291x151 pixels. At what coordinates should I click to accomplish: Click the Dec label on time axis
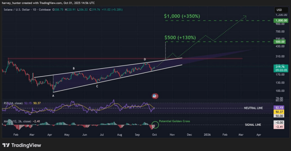(189, 135)
